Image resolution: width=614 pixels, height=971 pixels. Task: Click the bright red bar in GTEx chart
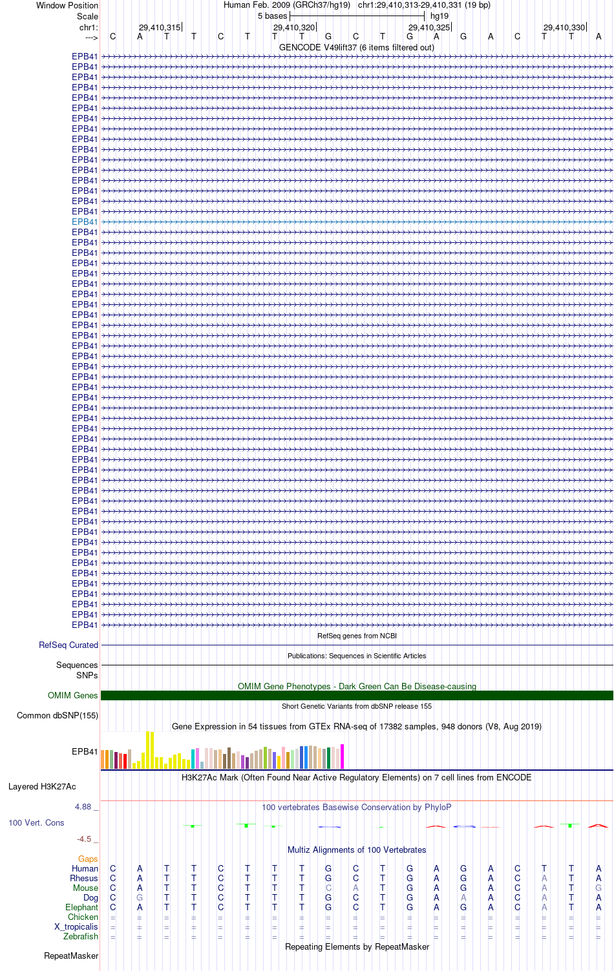click(125, 761)
